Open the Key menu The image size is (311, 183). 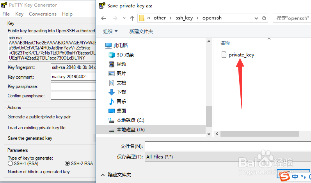(19, 14)
